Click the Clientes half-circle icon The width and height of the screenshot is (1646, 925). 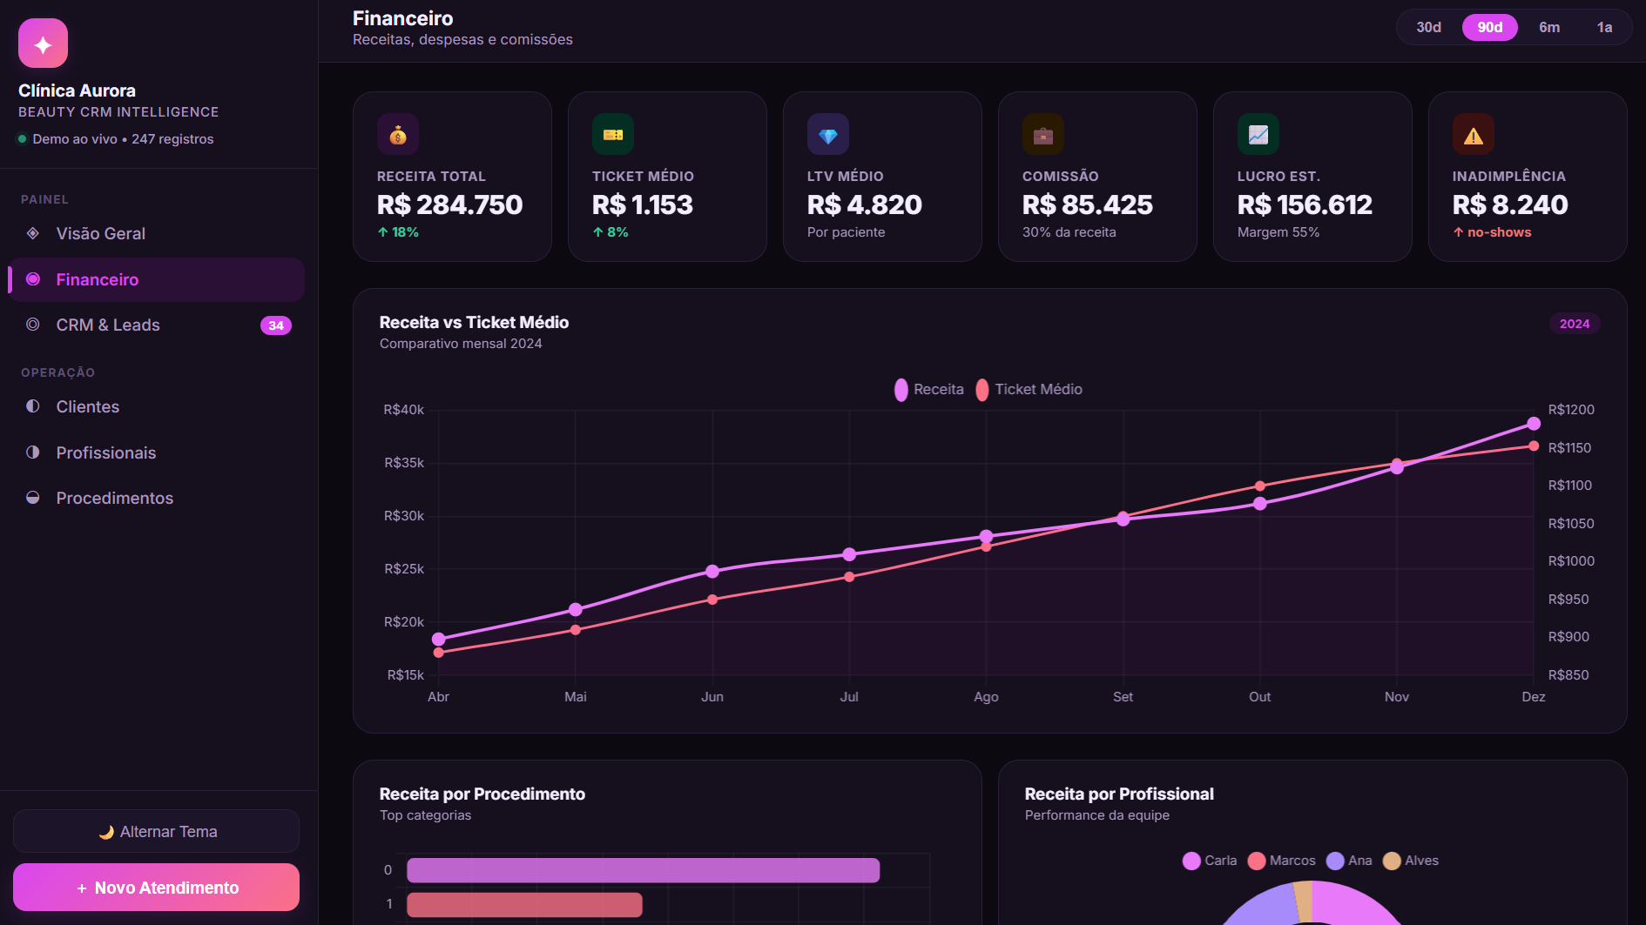click(33, 406)
